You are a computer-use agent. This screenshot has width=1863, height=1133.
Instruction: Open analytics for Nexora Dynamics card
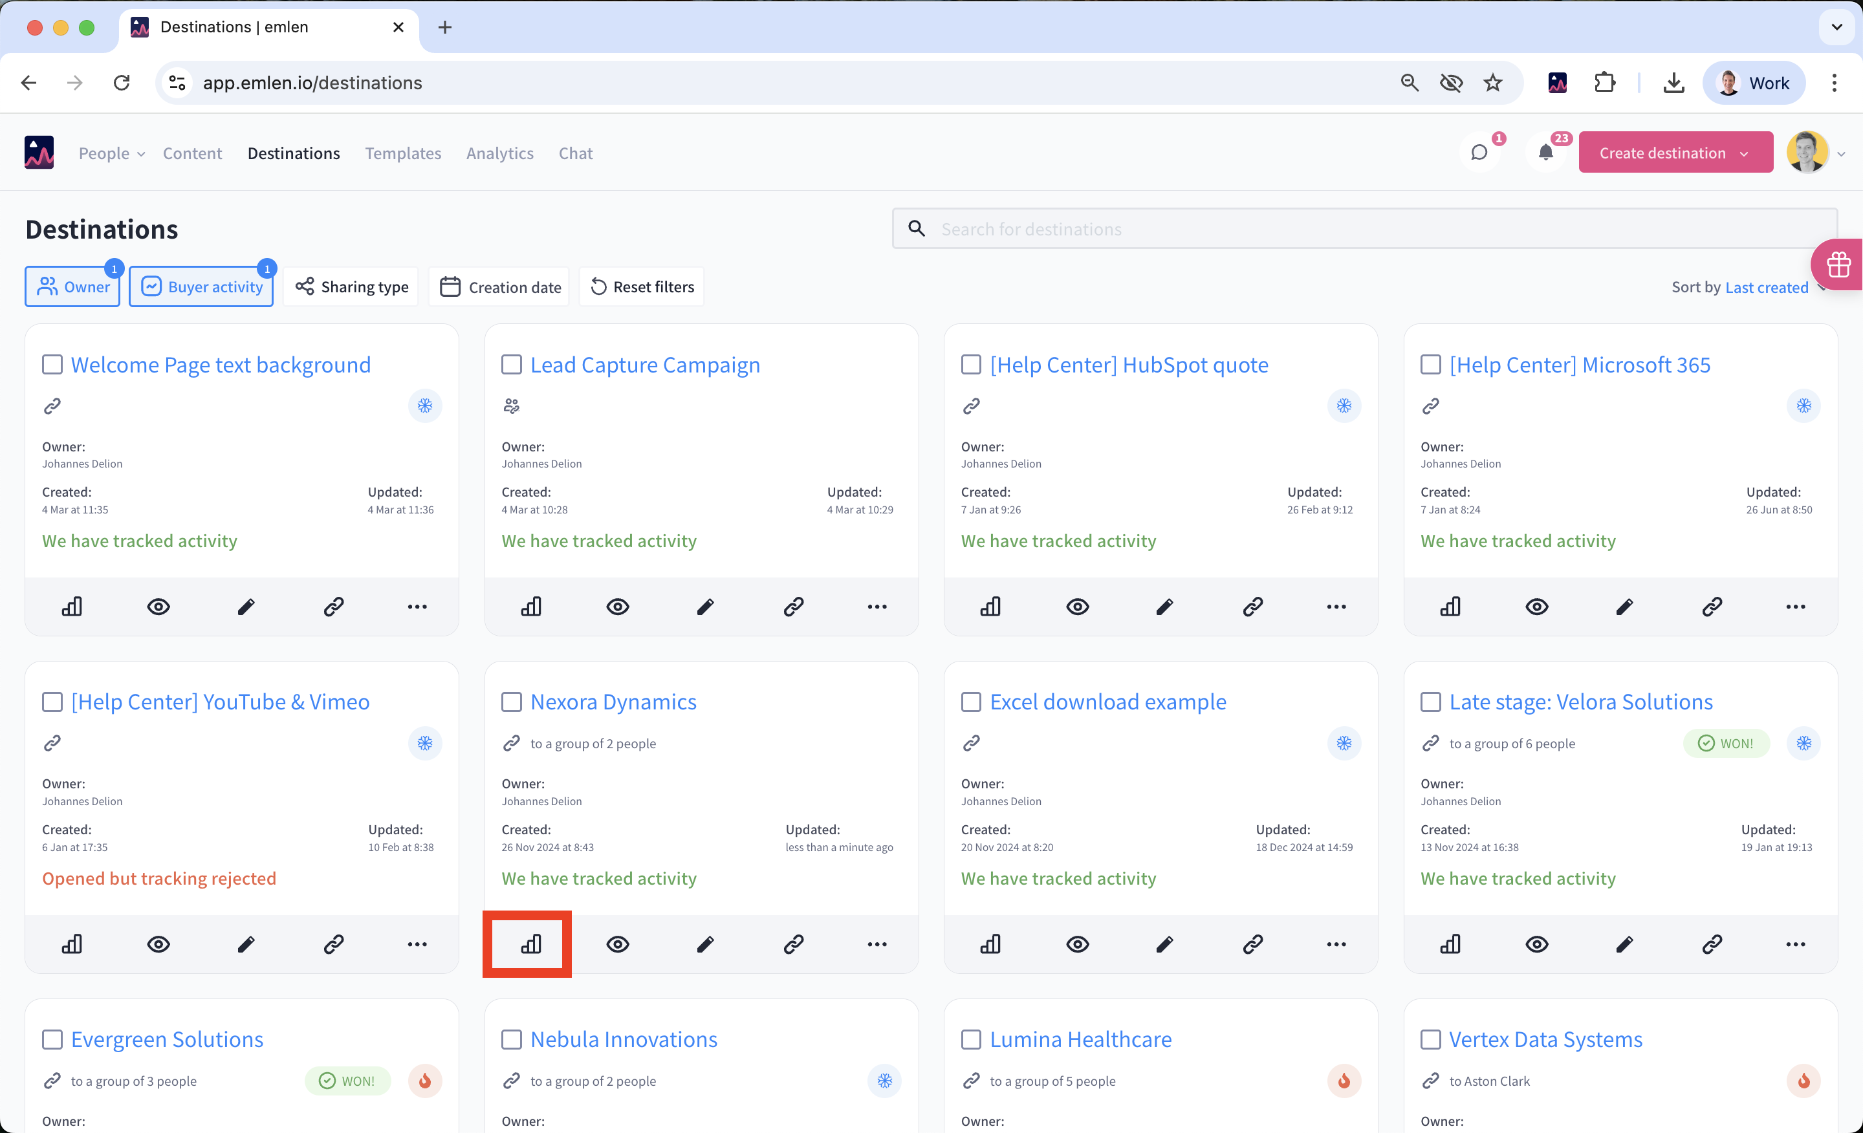pos(531,944)
